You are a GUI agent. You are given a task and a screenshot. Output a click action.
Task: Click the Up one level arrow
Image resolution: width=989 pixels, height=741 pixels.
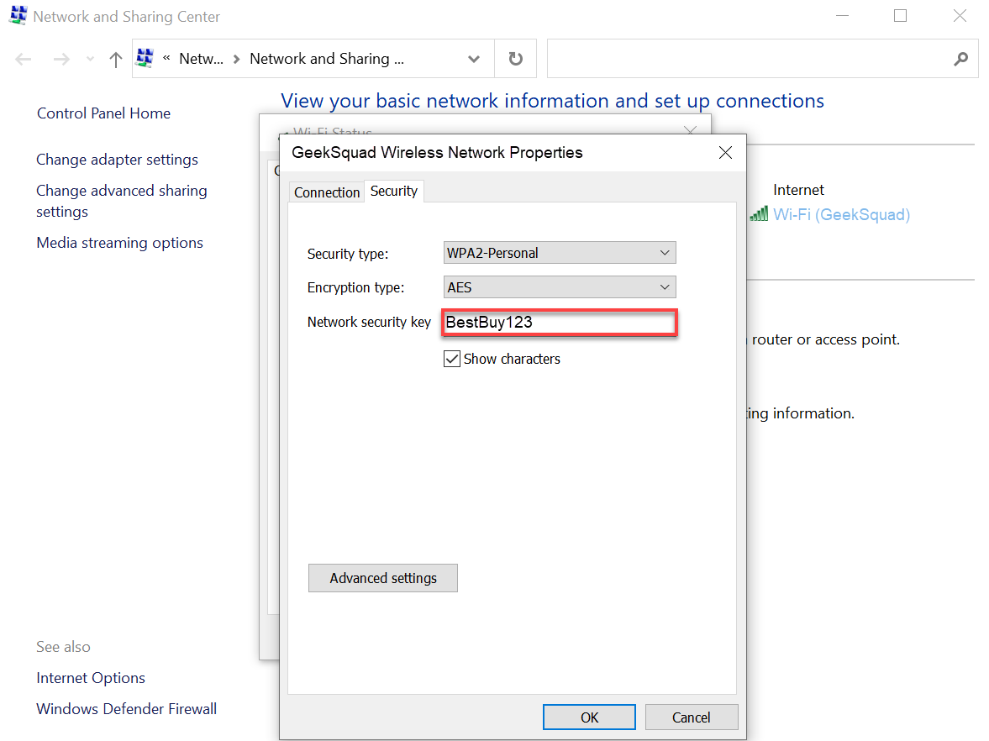116,59
